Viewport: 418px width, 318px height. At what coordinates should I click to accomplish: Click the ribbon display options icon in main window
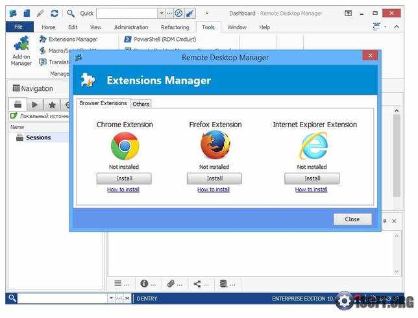(348, 13)
